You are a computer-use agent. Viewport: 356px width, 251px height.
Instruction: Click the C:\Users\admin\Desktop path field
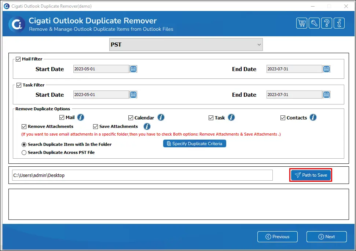(142, 175)
